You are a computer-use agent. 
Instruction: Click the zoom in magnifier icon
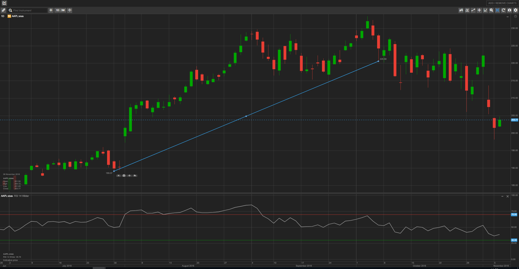491,10
